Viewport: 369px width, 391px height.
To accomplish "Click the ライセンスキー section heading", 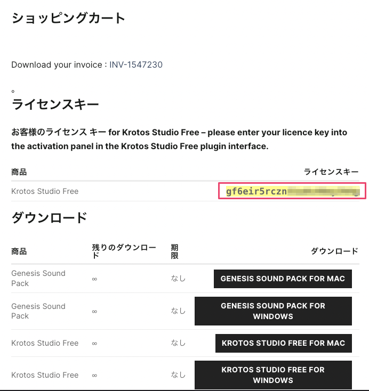I will (55, 104).
